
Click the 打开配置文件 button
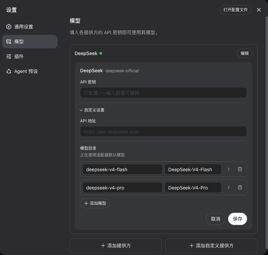(x=235, y=10)
